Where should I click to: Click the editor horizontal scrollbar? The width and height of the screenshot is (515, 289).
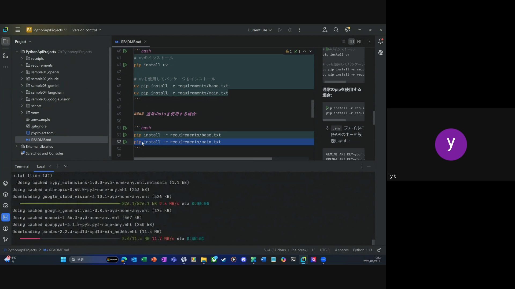click(203, 159)
